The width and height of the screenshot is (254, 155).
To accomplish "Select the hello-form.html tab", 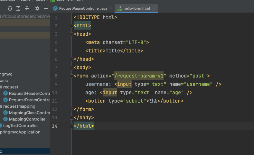I will click(136, 8).
